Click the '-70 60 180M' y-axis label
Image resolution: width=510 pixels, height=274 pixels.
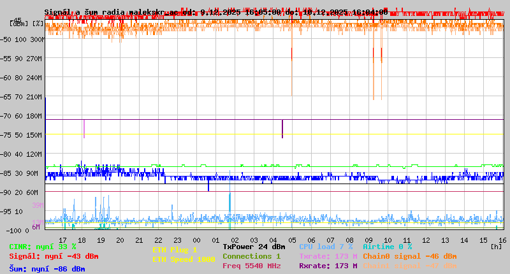(22, 116)
